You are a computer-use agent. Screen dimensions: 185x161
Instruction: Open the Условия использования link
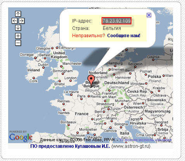[x=145, y=140]
